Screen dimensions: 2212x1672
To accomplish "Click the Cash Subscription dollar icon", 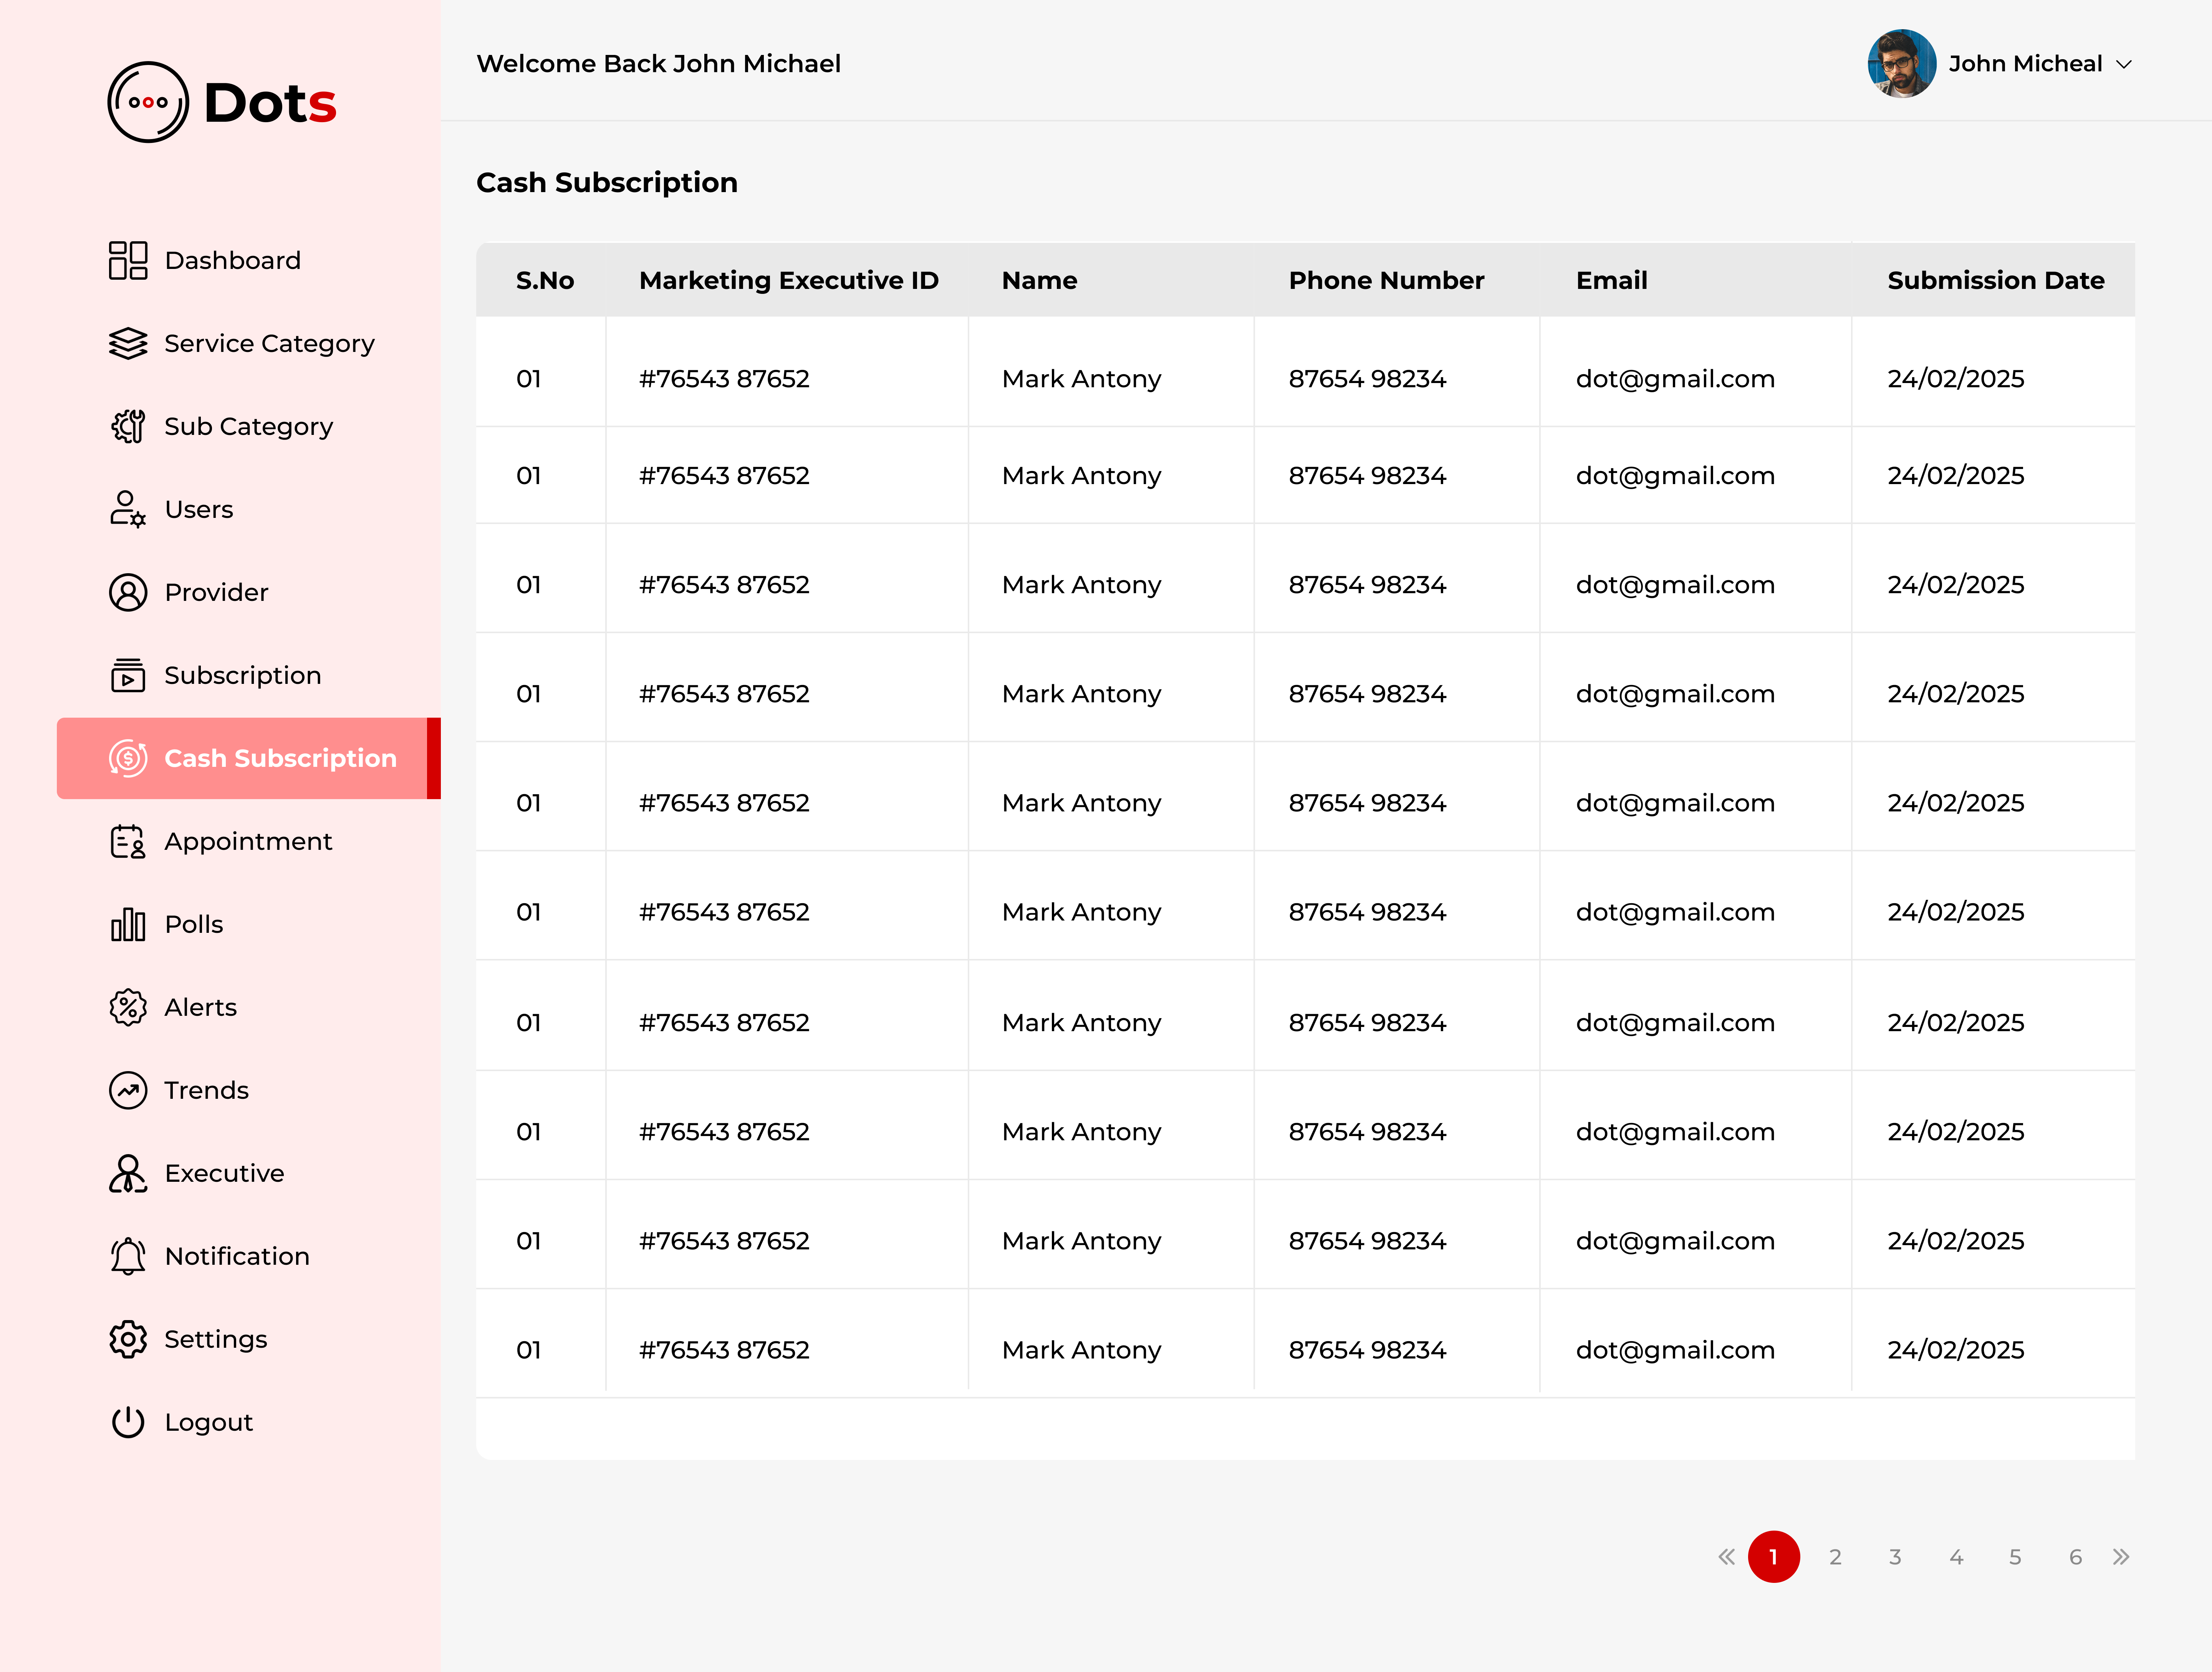I will (x=128, y=758).
